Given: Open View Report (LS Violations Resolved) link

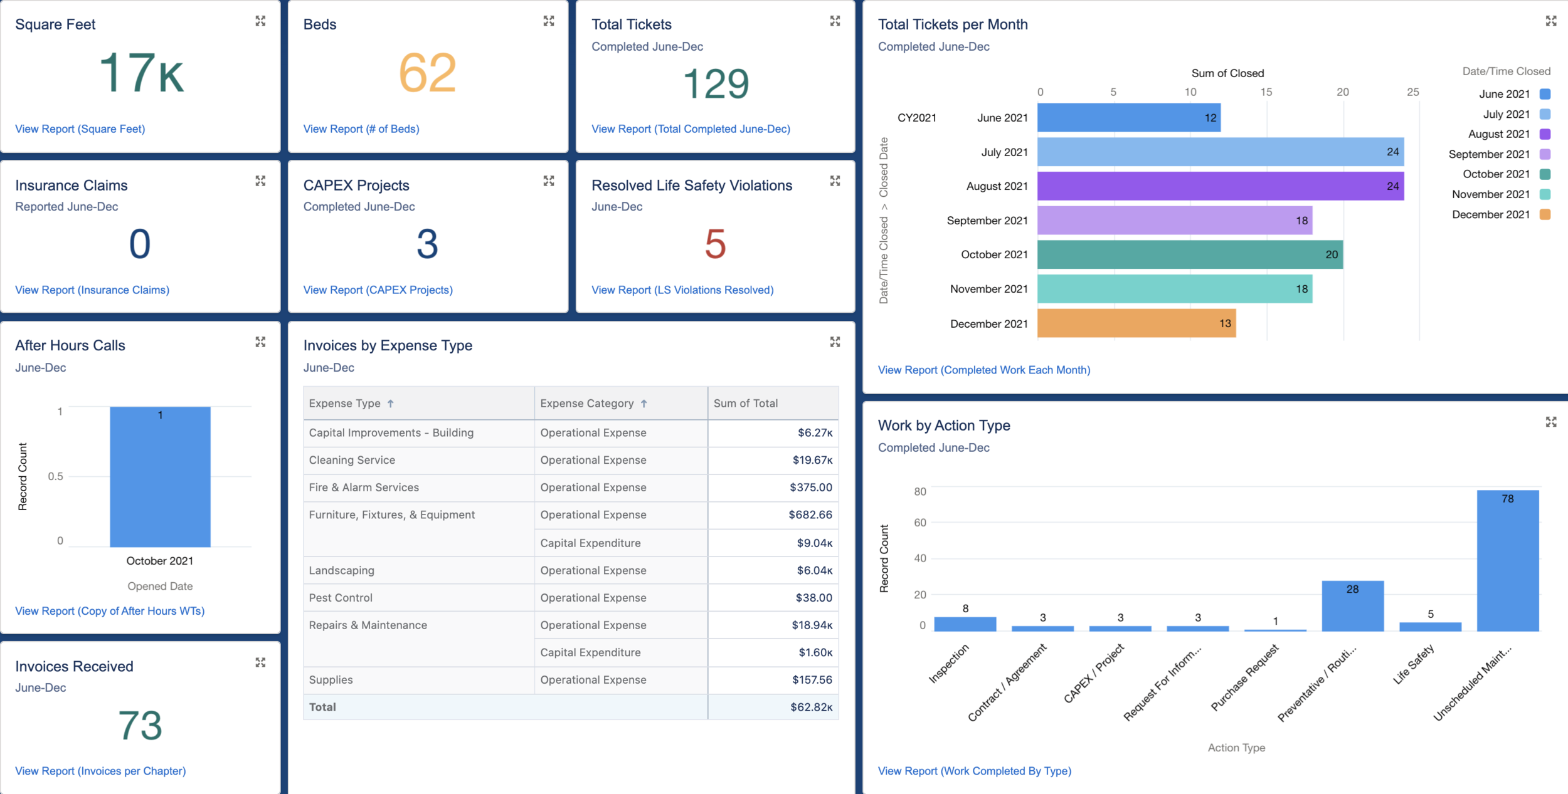Looking at the screenshot, I should click(x=682, y=290).
